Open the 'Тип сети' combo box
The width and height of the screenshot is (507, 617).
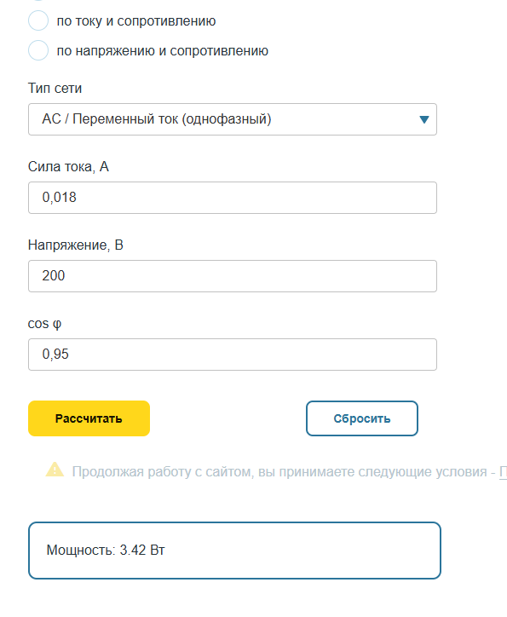(233, 119)
